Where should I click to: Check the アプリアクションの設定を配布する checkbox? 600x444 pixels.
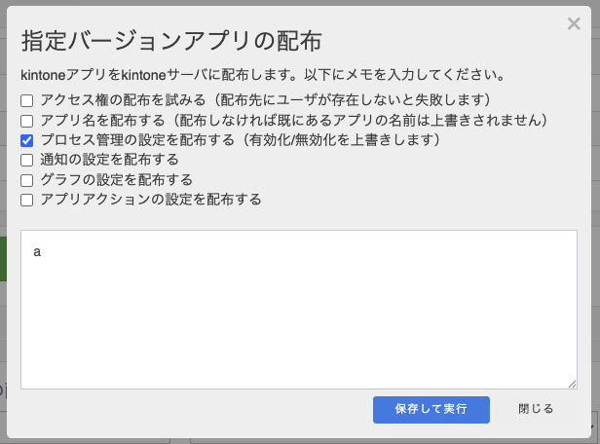[x=27, y=200]
